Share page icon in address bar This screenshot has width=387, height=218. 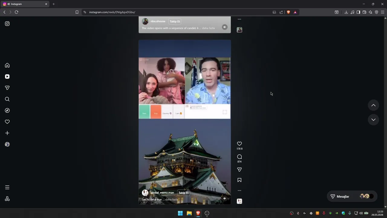[x=281, y=12]
